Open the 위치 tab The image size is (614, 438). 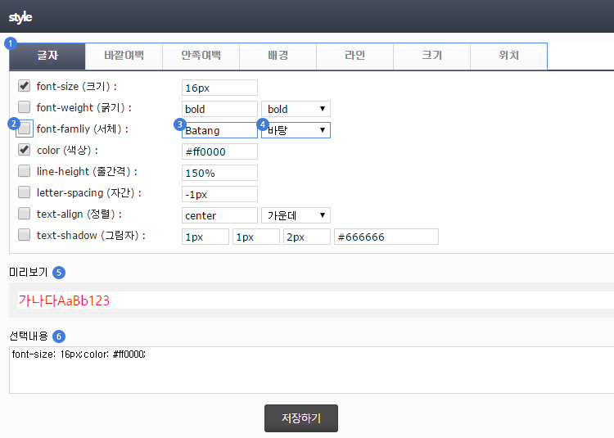point(508,56)
